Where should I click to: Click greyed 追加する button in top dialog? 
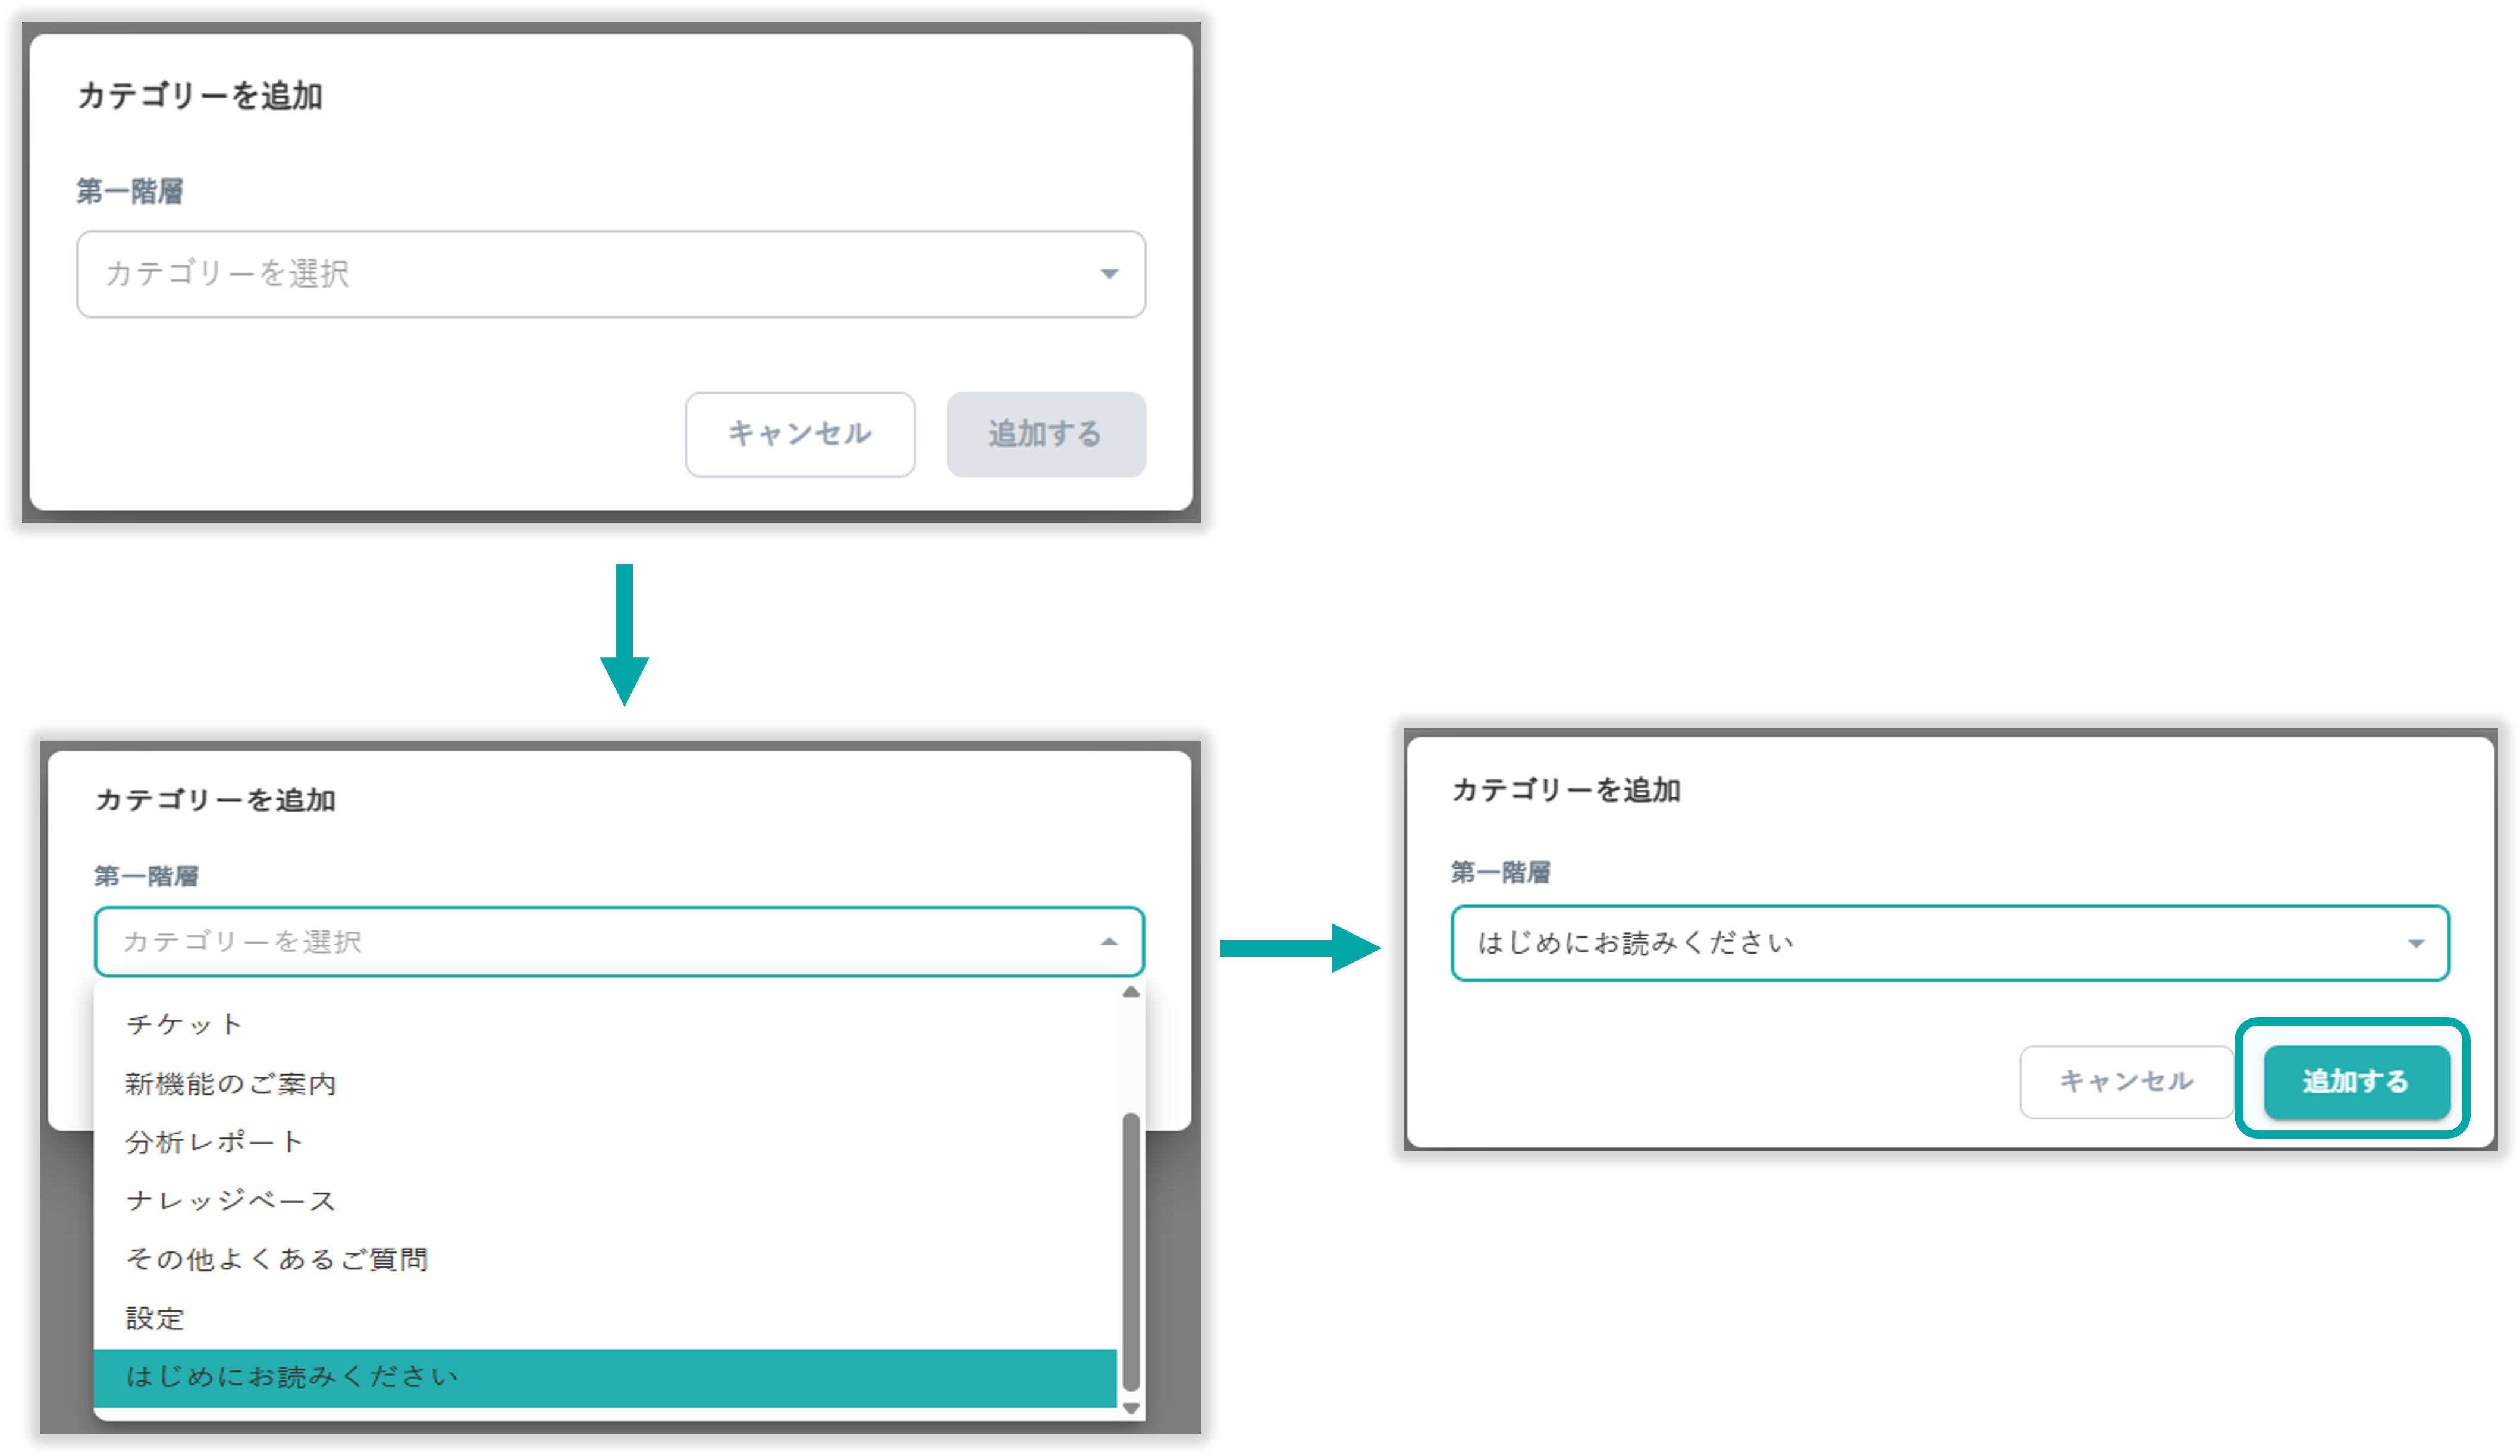1045,435
